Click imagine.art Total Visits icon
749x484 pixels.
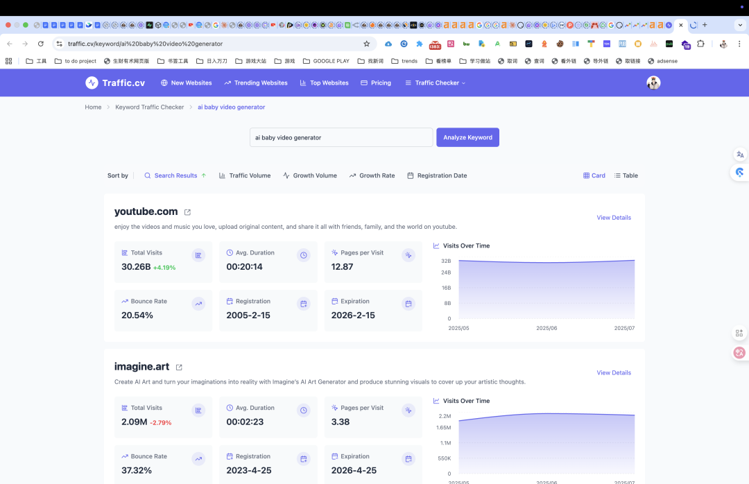[x=198, y=410]
